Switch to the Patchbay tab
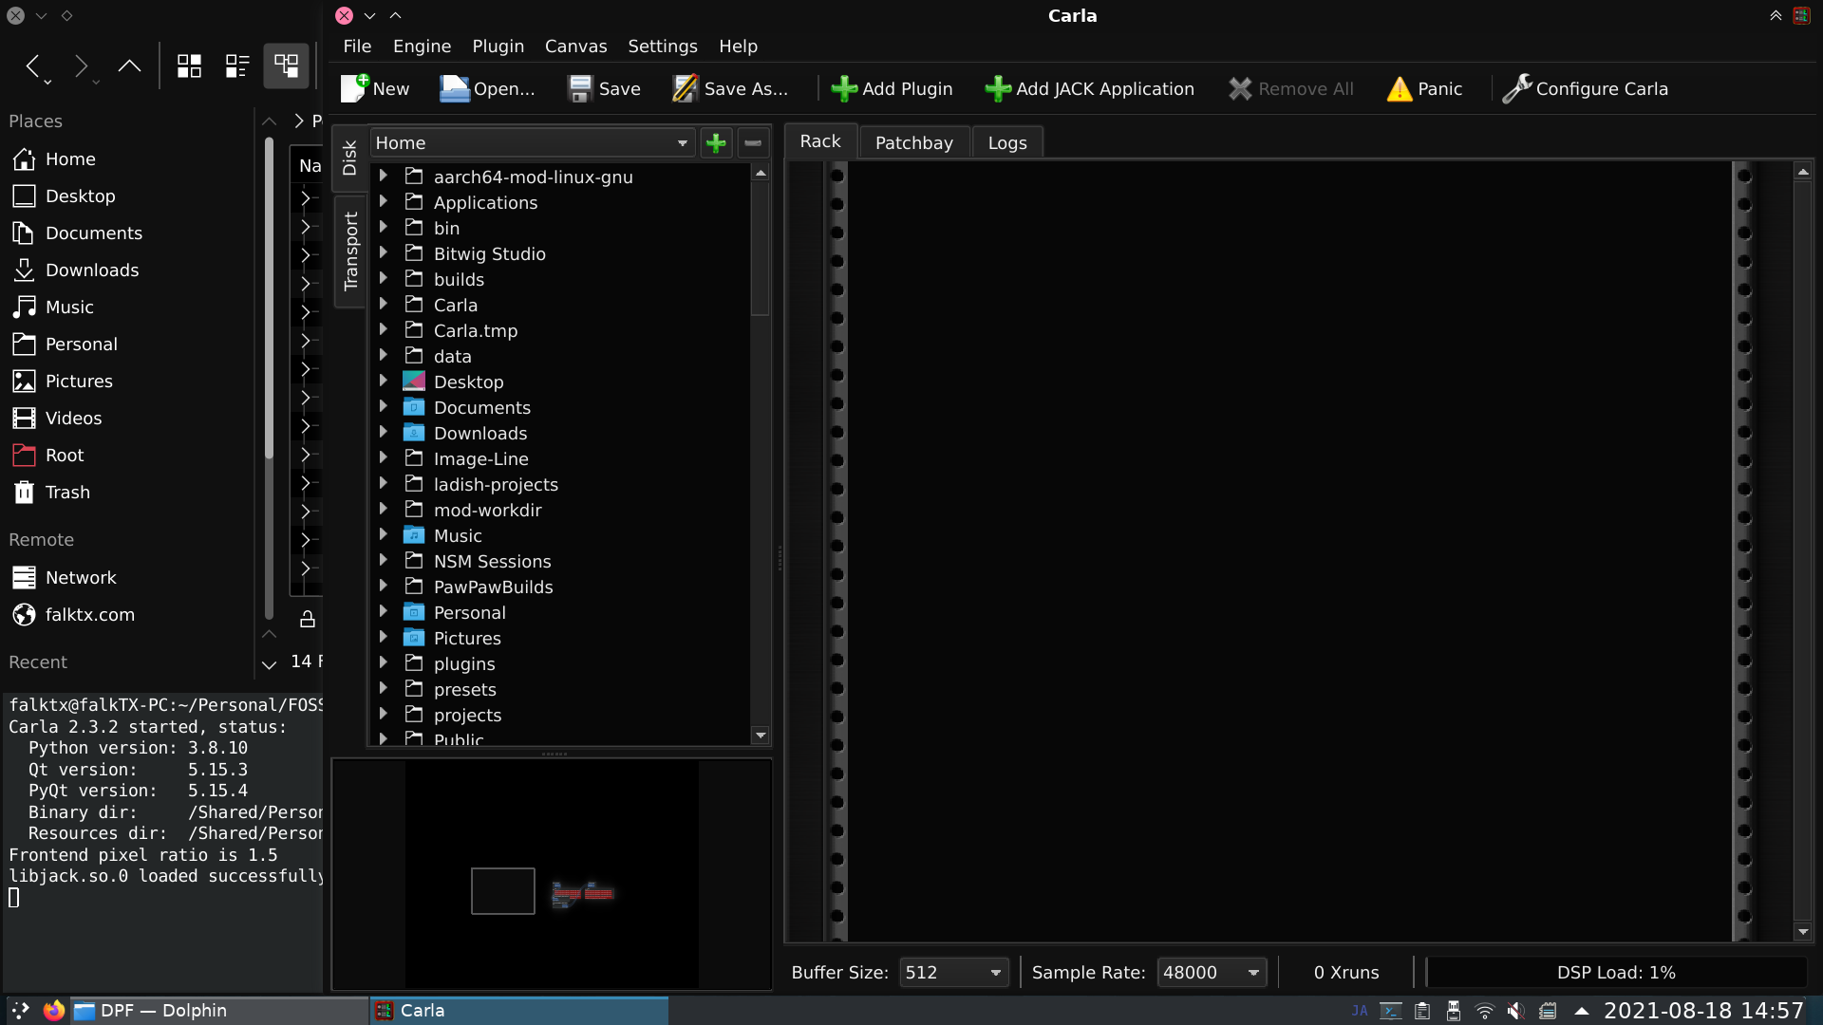This screenshot has width=1823, height=1025. (913, 142)
